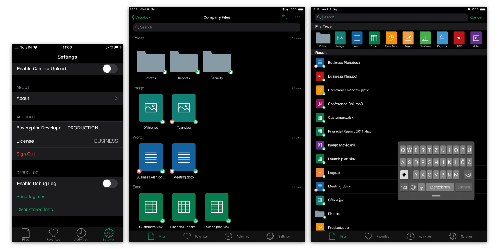Toggle the Enable Camera Upload switch
The image size is (499, 249).
point(110,69)
